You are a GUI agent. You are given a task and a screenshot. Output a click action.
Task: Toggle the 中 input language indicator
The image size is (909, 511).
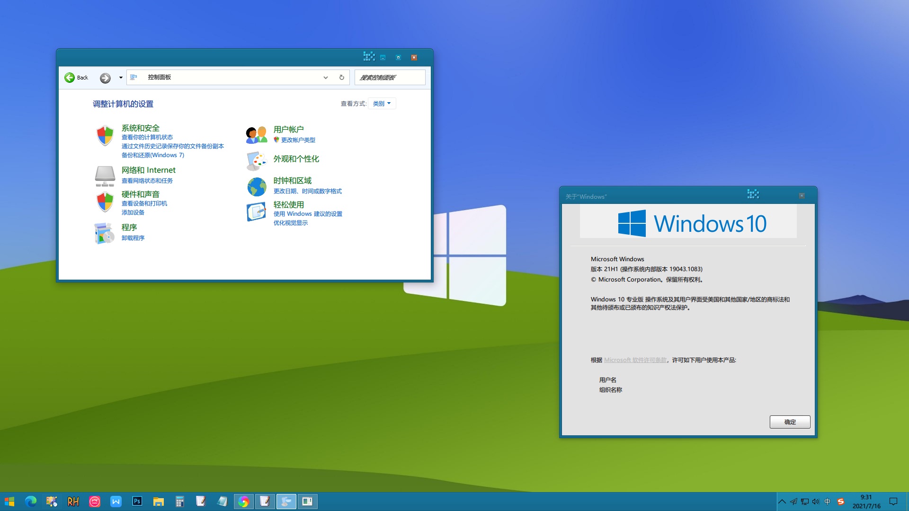[x=828, y=502]
